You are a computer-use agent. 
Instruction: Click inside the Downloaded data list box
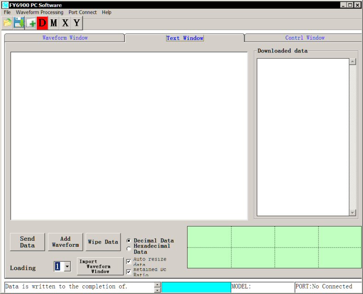[x=303, y=137]
